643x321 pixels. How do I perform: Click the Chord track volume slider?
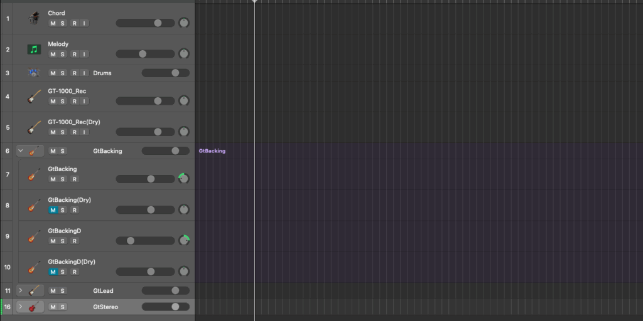[x=145, y=23]
